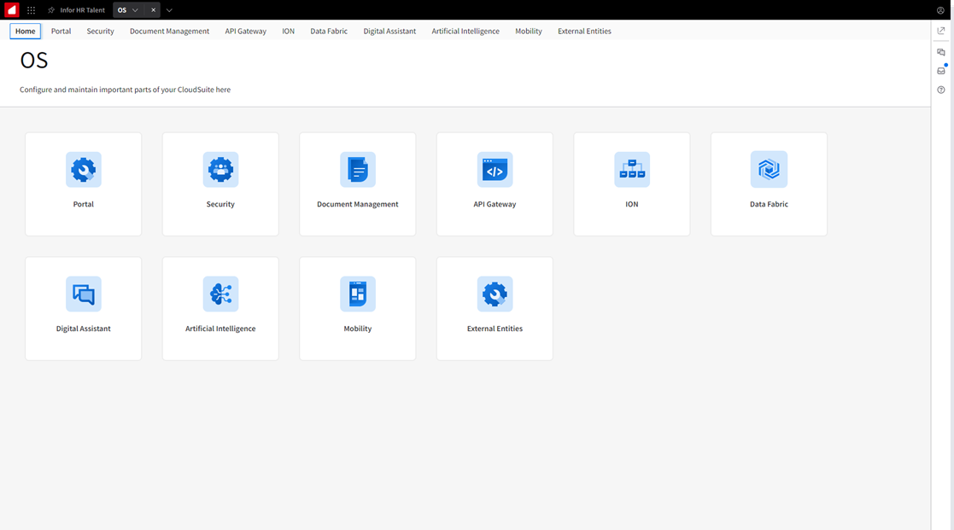Expand the OS tab dropdown chevron
Viewport: 954px width, 530px height.
pyautogui.click(x=135, y=10)
